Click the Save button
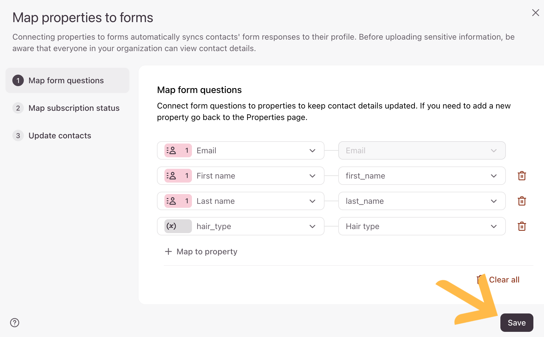The image size is (544, 337). [x=516, y=323]
